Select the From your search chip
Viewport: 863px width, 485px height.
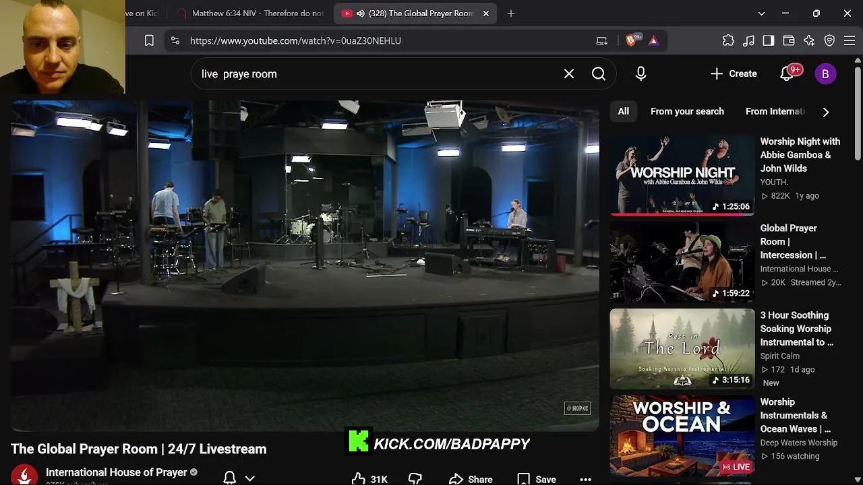point(687,112)
